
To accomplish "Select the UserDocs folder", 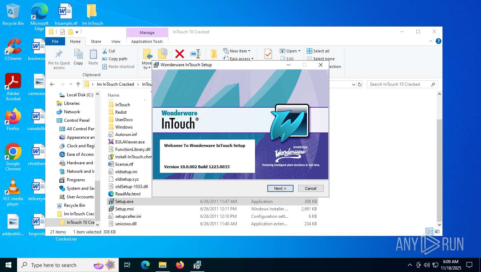I will click(124, 120).
